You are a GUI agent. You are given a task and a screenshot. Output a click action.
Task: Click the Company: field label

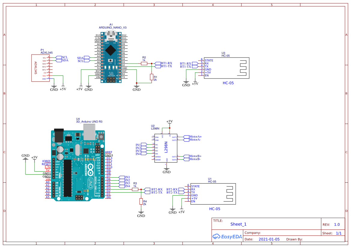pos(253,233)
